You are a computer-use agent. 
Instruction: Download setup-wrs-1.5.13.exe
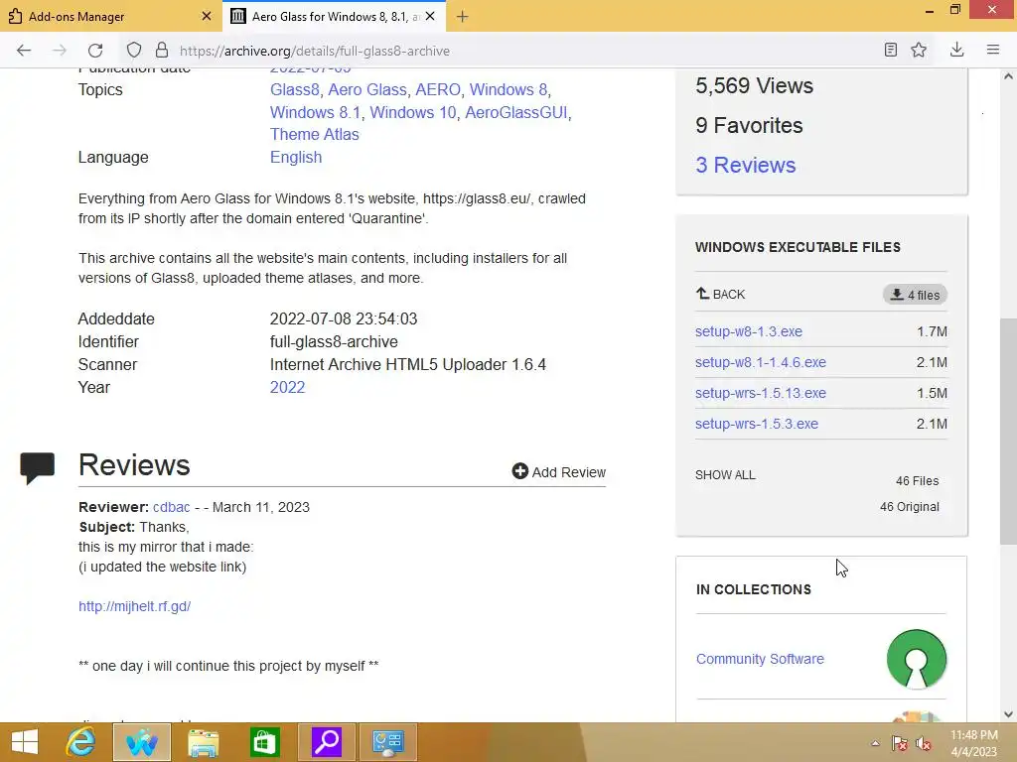point(761,393)
